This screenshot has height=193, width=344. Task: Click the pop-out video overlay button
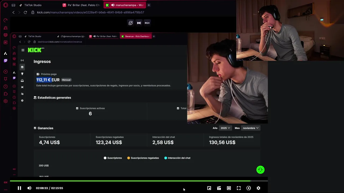coord(131,23)
